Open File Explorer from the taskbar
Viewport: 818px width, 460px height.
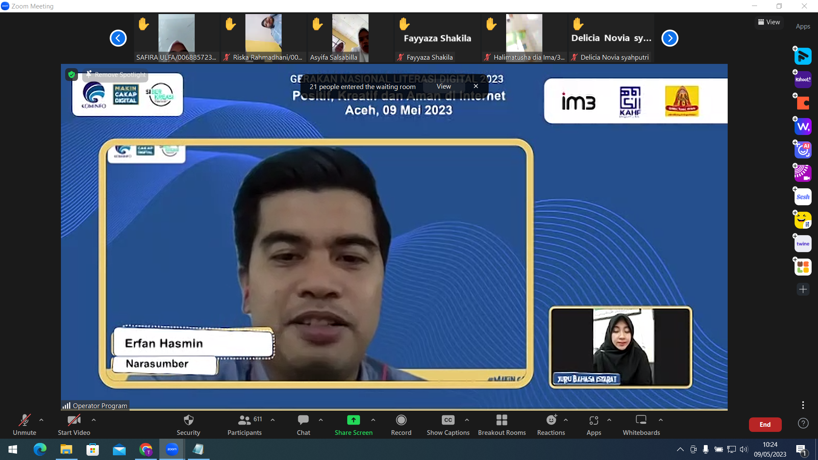(66, 449)
